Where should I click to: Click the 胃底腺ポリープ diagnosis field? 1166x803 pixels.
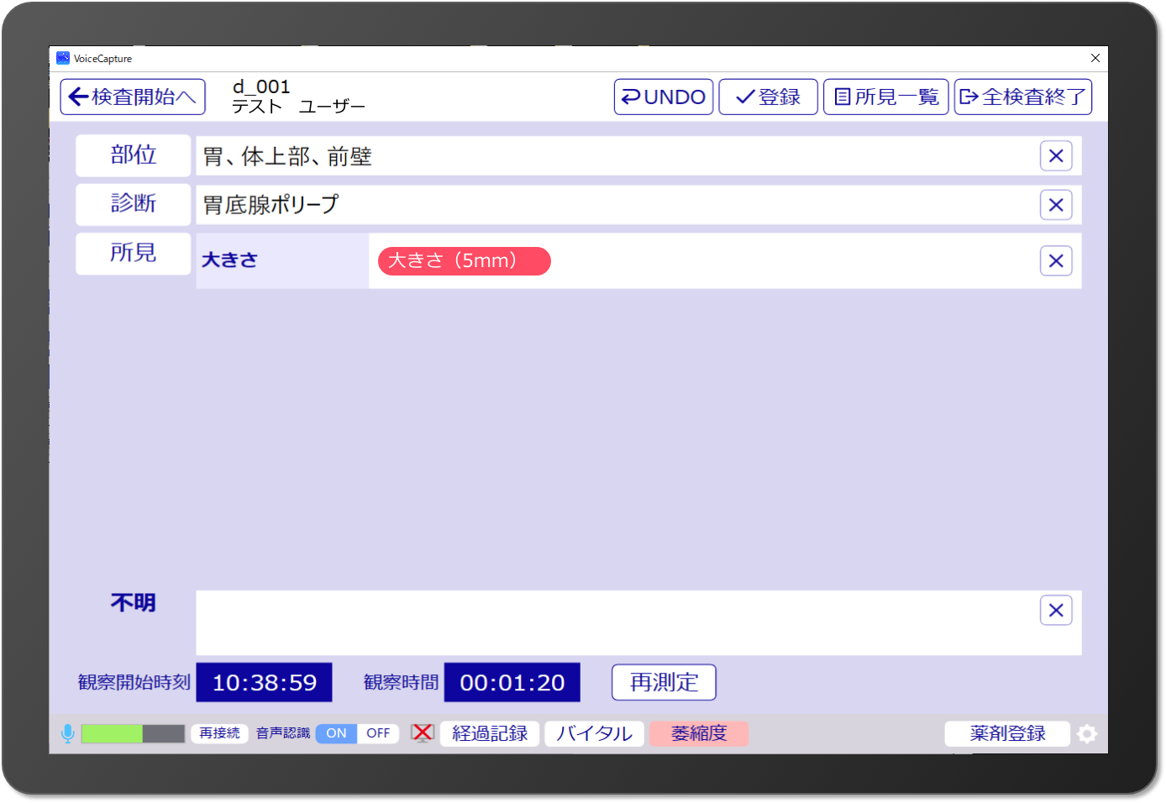coord(638,205)
